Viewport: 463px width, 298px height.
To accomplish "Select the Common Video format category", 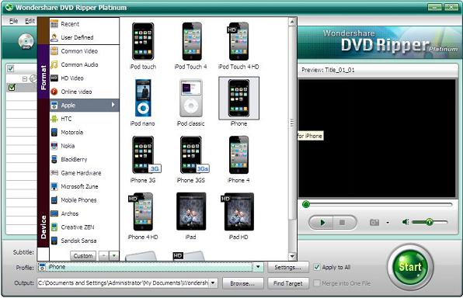I will coord(84,51).
